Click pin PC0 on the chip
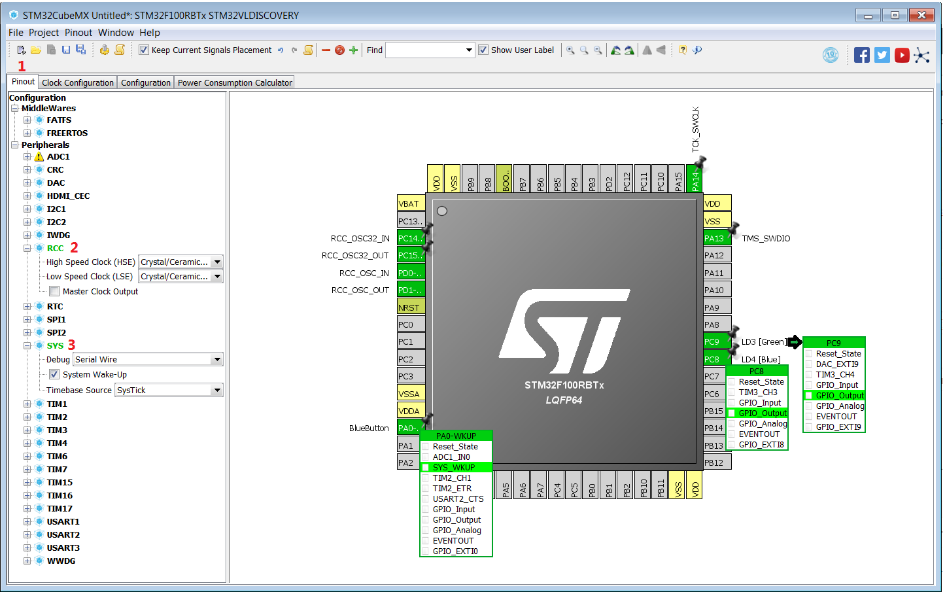This screenshot has width=945, height=592. (411, 324)
